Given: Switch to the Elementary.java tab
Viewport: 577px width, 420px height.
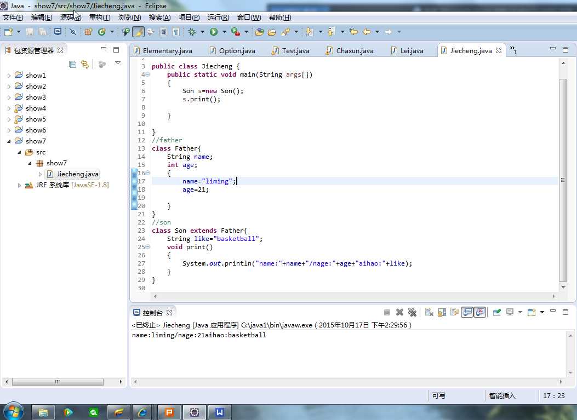Looking at the screenshot, I should pyautogui.click(x=163, y=51).
